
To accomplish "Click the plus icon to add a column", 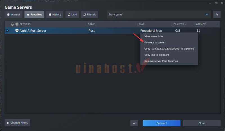I will [217, 24].
